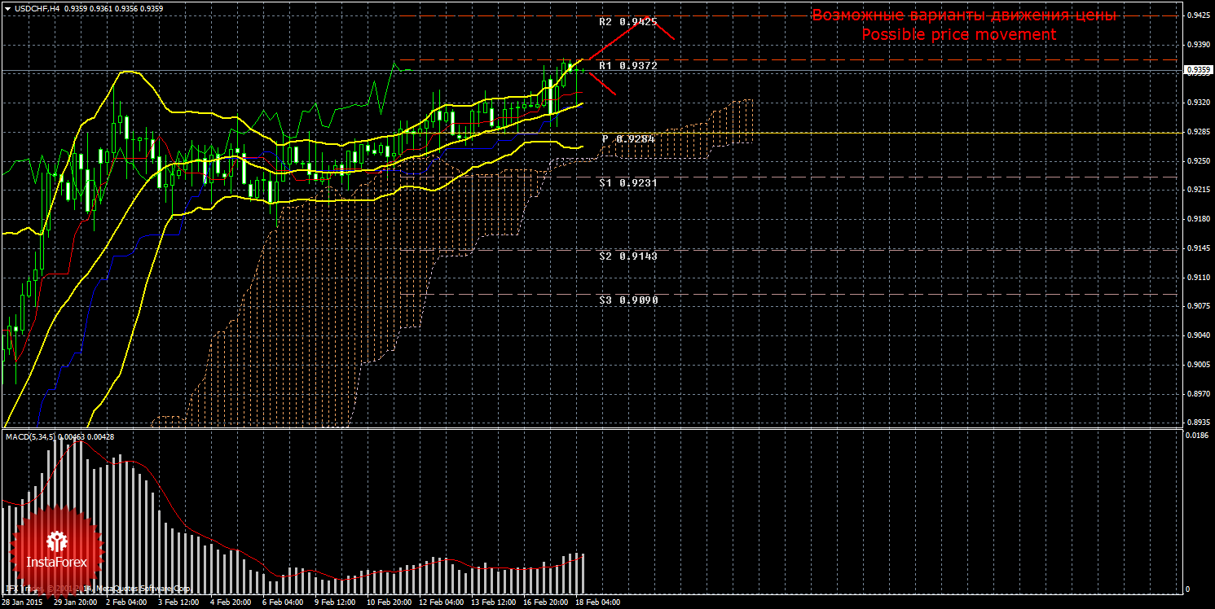The height and width of the screenshot is (609, 1215).
Task: Click the 0.9075 price axis value
Action: point(1198,307)
